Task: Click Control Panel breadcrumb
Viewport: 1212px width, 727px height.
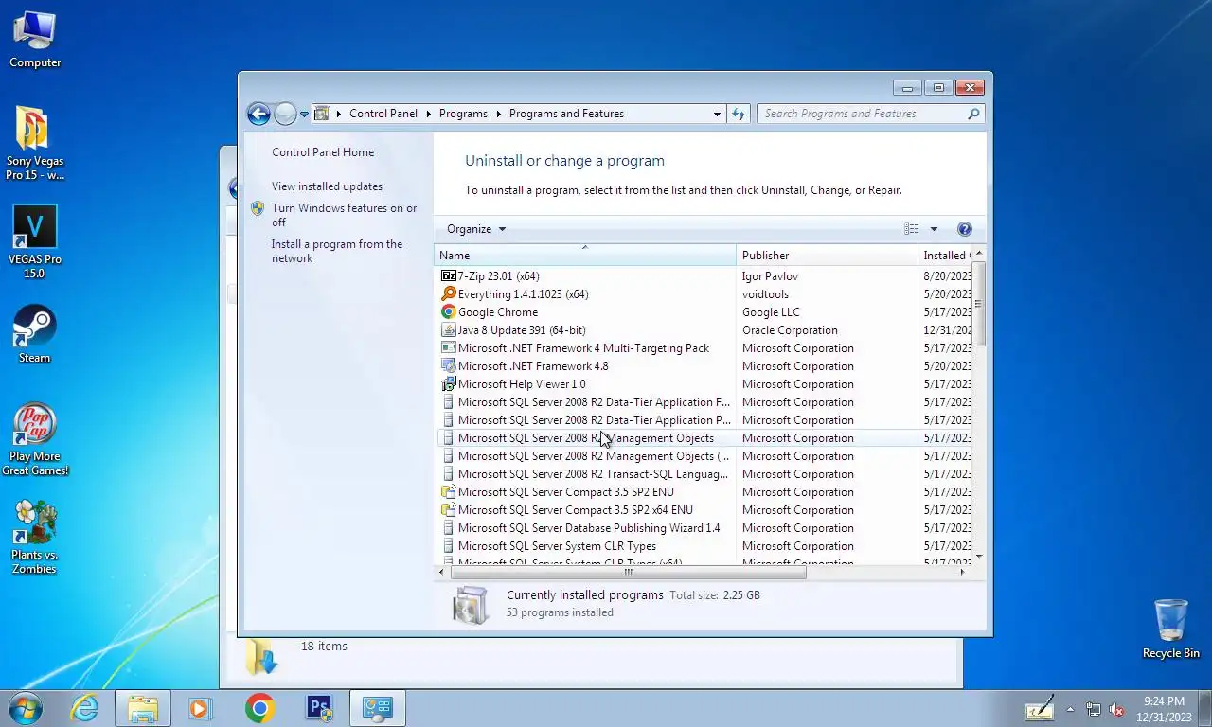Action: click(x=383, y=114)
